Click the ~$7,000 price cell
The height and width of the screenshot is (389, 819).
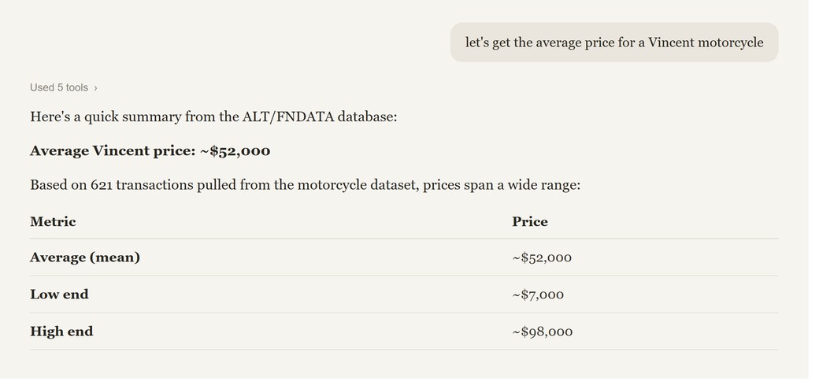pyautogui.click(x=538, y=295)
